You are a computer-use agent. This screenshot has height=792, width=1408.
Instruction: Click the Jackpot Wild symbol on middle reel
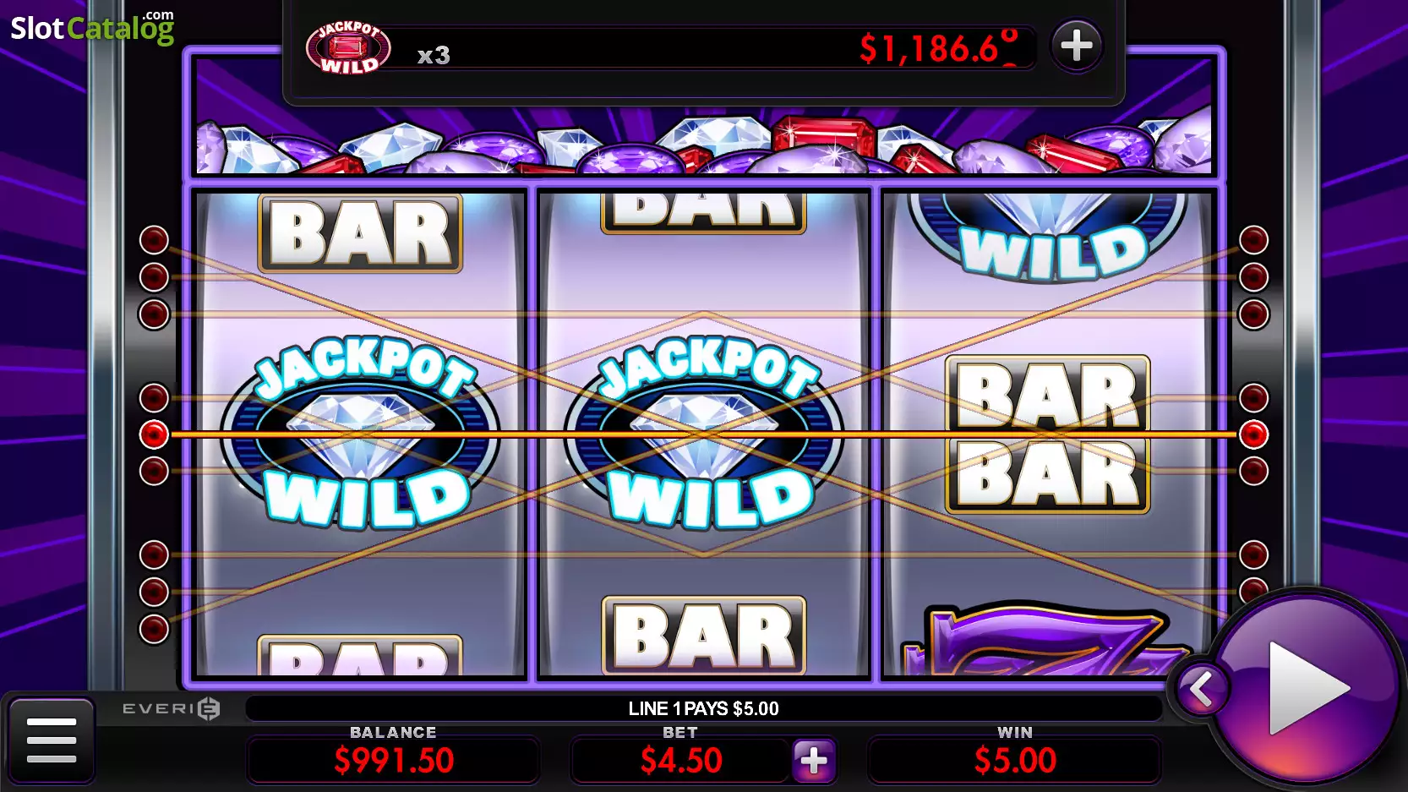point(704,433)
